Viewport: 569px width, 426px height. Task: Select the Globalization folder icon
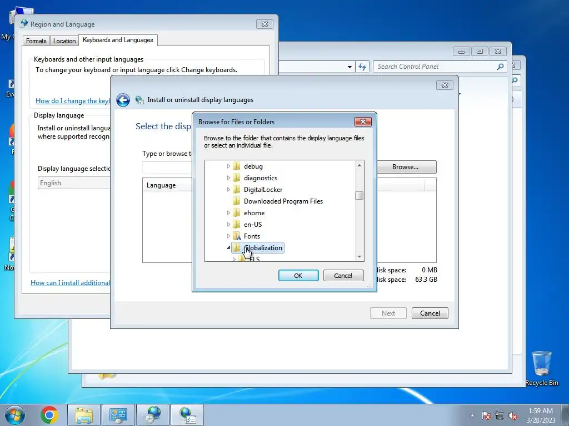237,248
